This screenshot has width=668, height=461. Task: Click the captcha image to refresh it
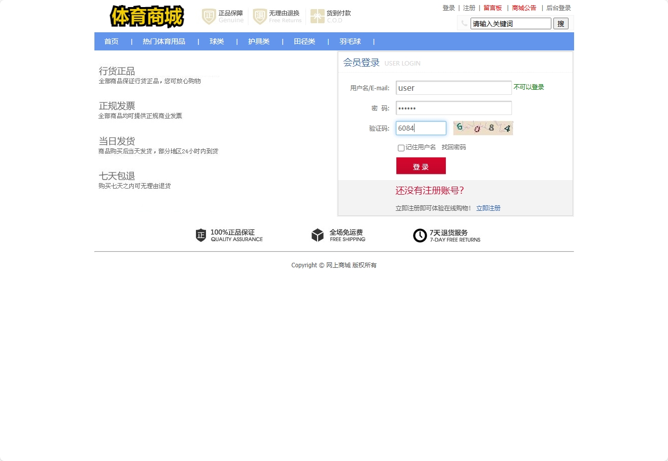[x=483, y=128]
